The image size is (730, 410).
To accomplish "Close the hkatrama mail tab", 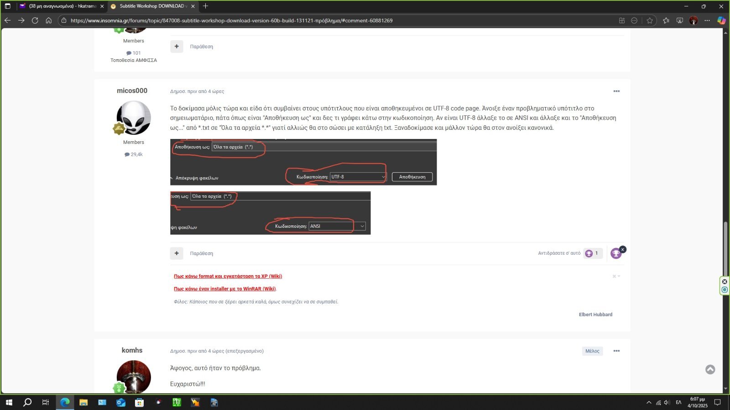I will (102, 6).
